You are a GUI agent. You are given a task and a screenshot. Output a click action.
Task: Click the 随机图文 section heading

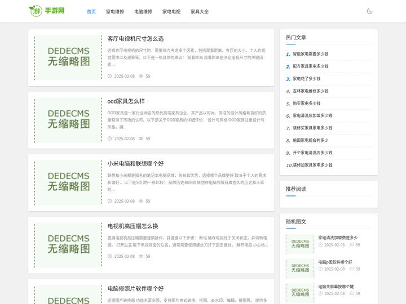pos(296,222)
